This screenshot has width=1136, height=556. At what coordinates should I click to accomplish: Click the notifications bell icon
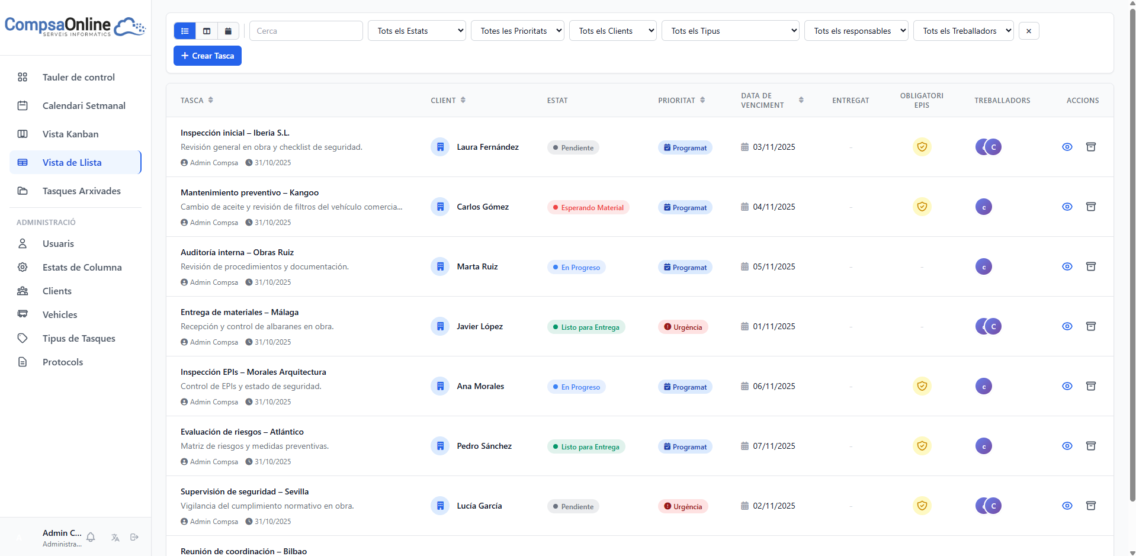[x=91, y=537]
